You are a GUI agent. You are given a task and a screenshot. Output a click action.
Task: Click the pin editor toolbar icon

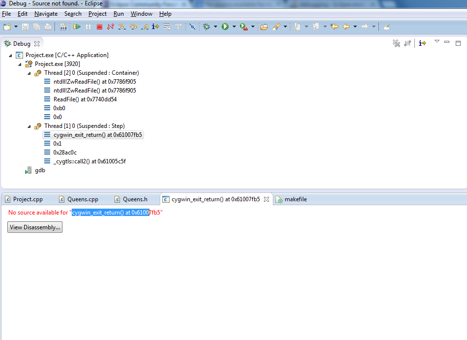coord(386,27)
